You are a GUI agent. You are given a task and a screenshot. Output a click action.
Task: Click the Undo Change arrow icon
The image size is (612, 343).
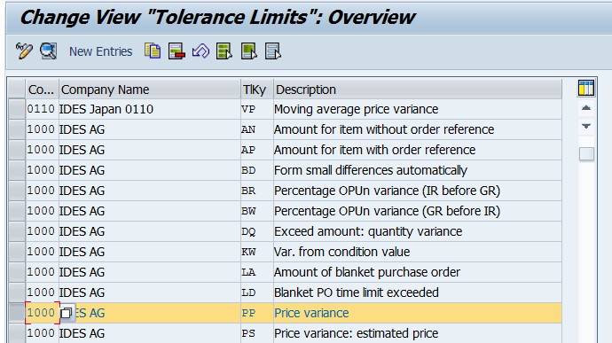200,51
